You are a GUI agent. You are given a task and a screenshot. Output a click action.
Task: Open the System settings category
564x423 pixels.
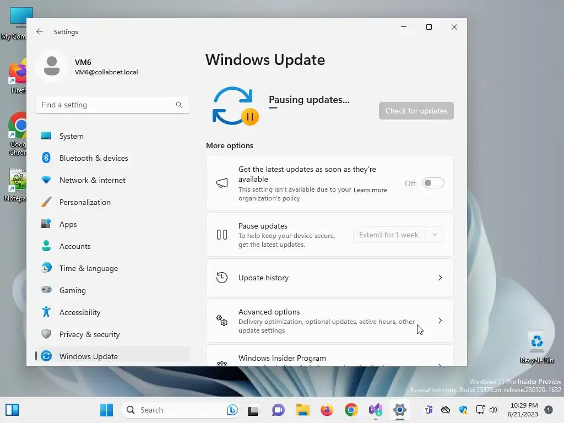112,136
